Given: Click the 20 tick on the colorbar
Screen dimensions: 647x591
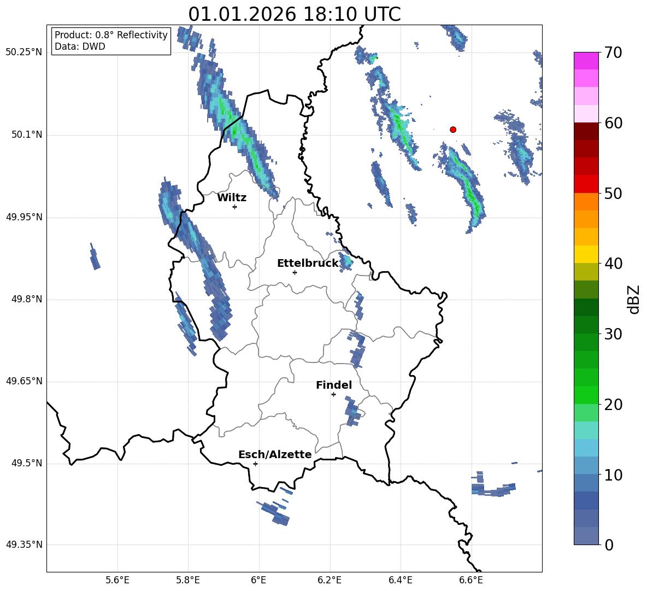Looking at the screenshot, I should pos(613,404).
